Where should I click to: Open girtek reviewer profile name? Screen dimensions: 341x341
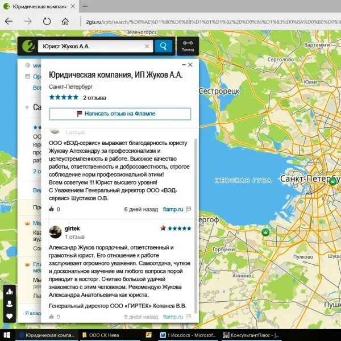(x=72, y=228)
